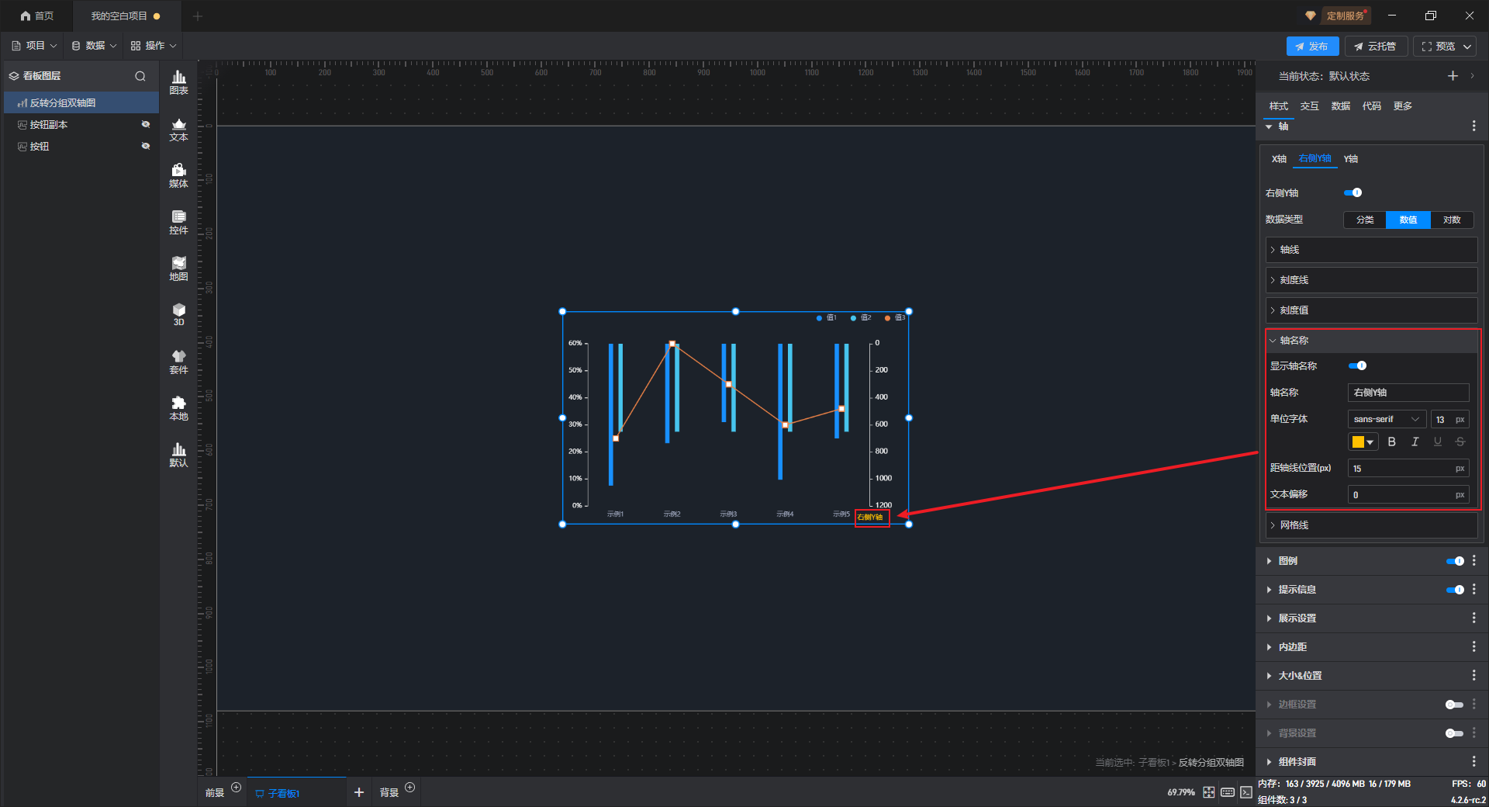Switch to the 交互 interaction tab

tap(1310, 106)
